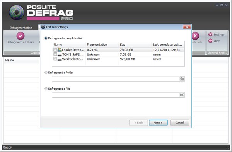This screenshot has width=232, height=152.
Task: Close the Edit Job settings dialog
Action: [x=187, y=27]
